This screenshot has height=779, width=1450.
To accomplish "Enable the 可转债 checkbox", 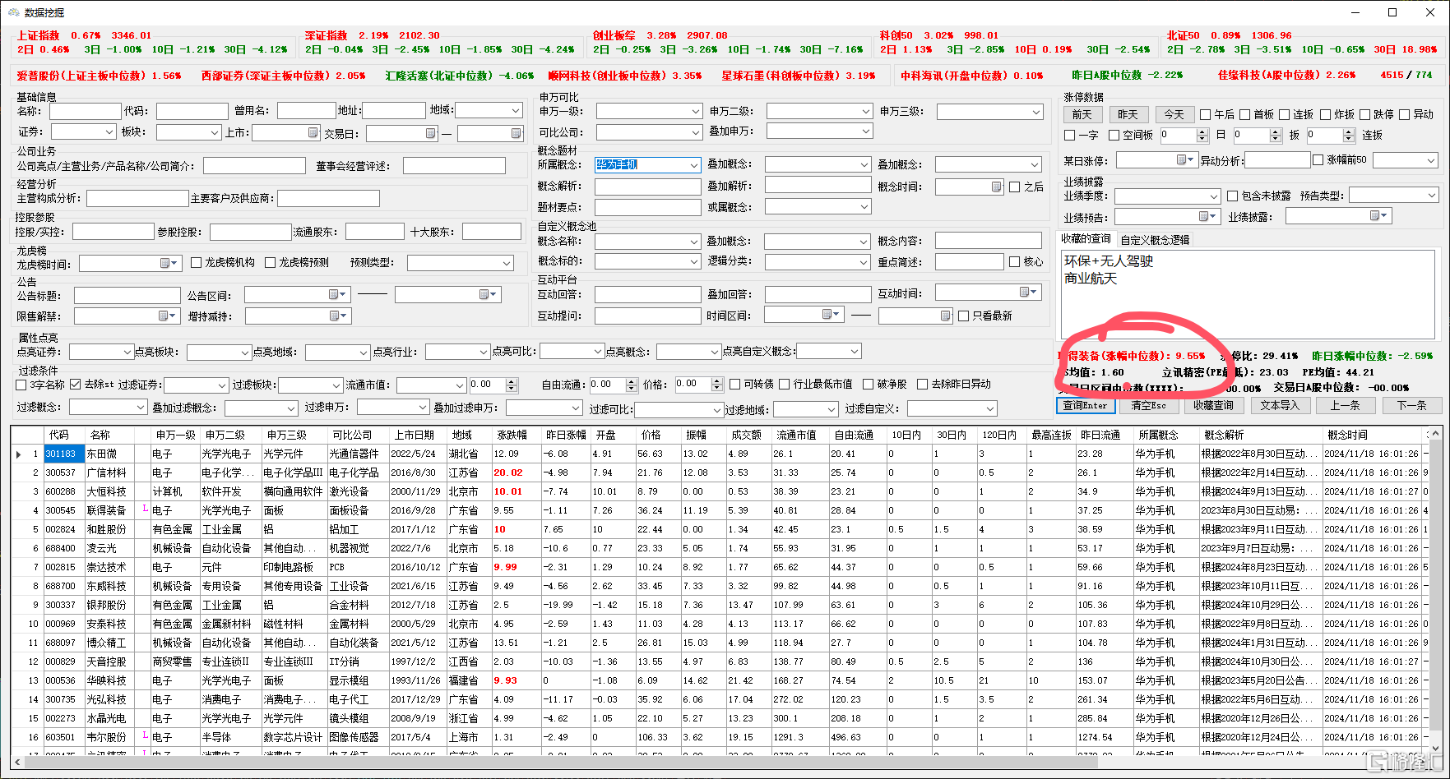I will pyautogui.click(x=734, y=385).
